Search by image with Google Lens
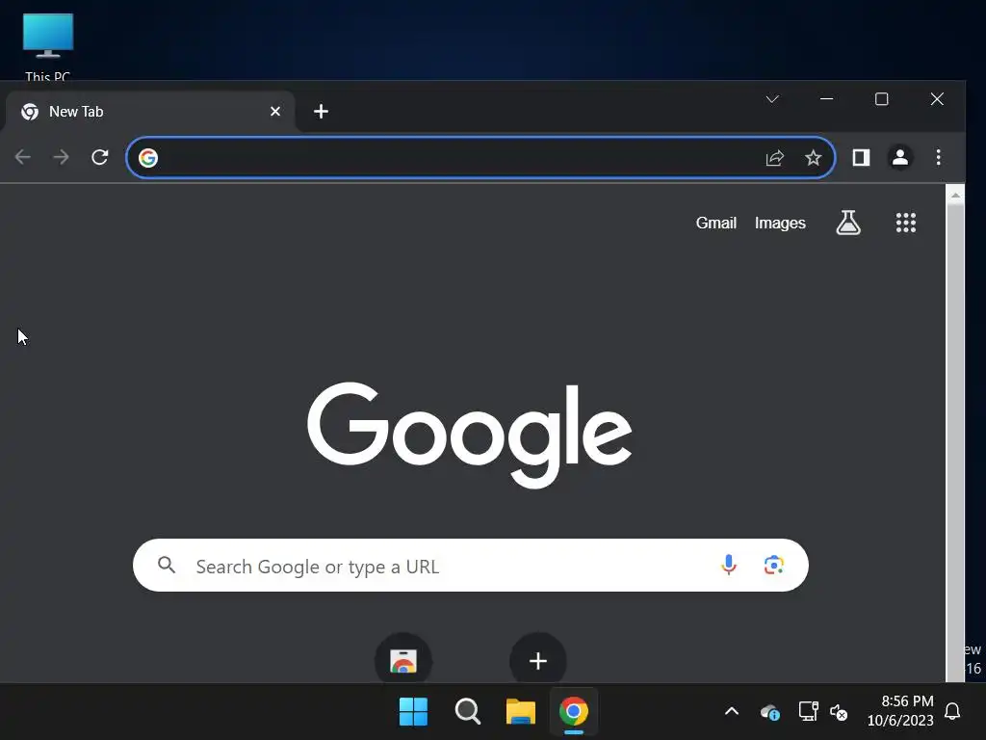The image size is (986, 740). point(773,565)
